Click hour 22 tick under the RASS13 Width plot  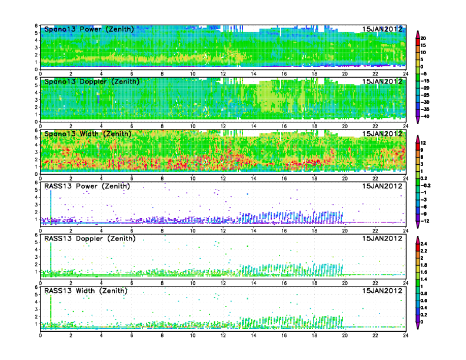click(375, 335)
